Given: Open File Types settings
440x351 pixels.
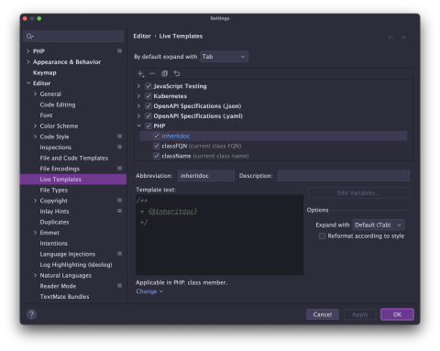Looking at the screenshot, I should 54,190.
